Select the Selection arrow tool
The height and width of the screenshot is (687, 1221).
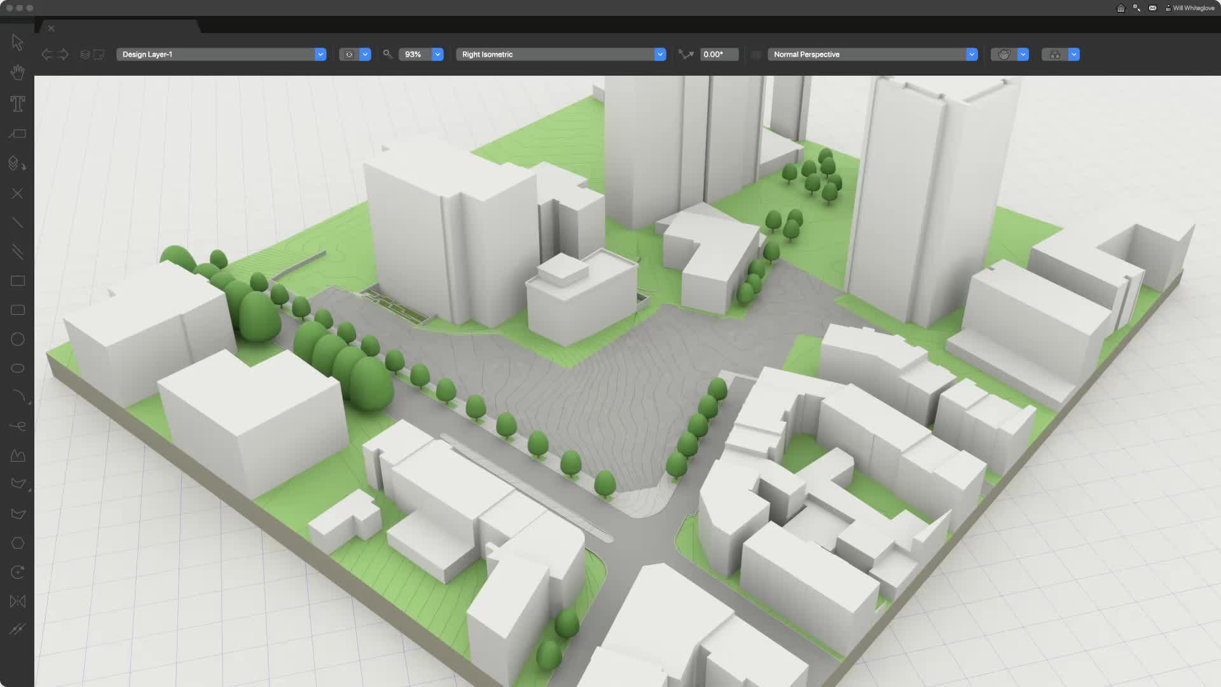click(x=17, y=41)
